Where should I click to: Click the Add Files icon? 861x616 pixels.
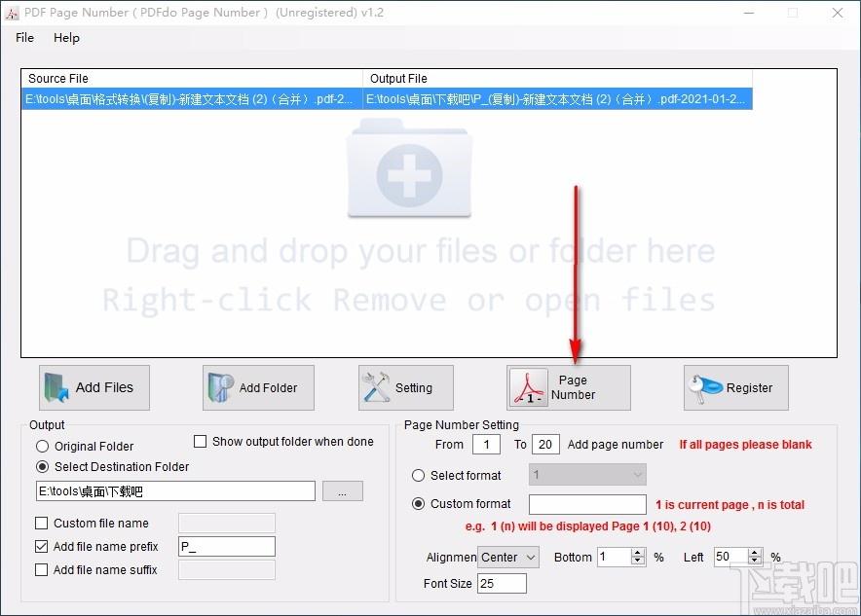(56, 387)
